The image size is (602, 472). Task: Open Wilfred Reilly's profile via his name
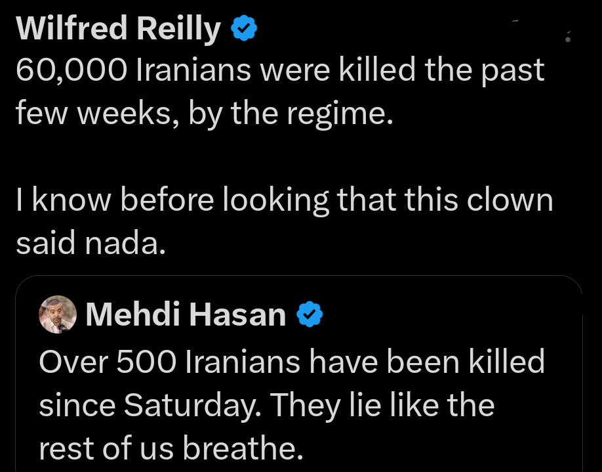[x=118, y=30]
